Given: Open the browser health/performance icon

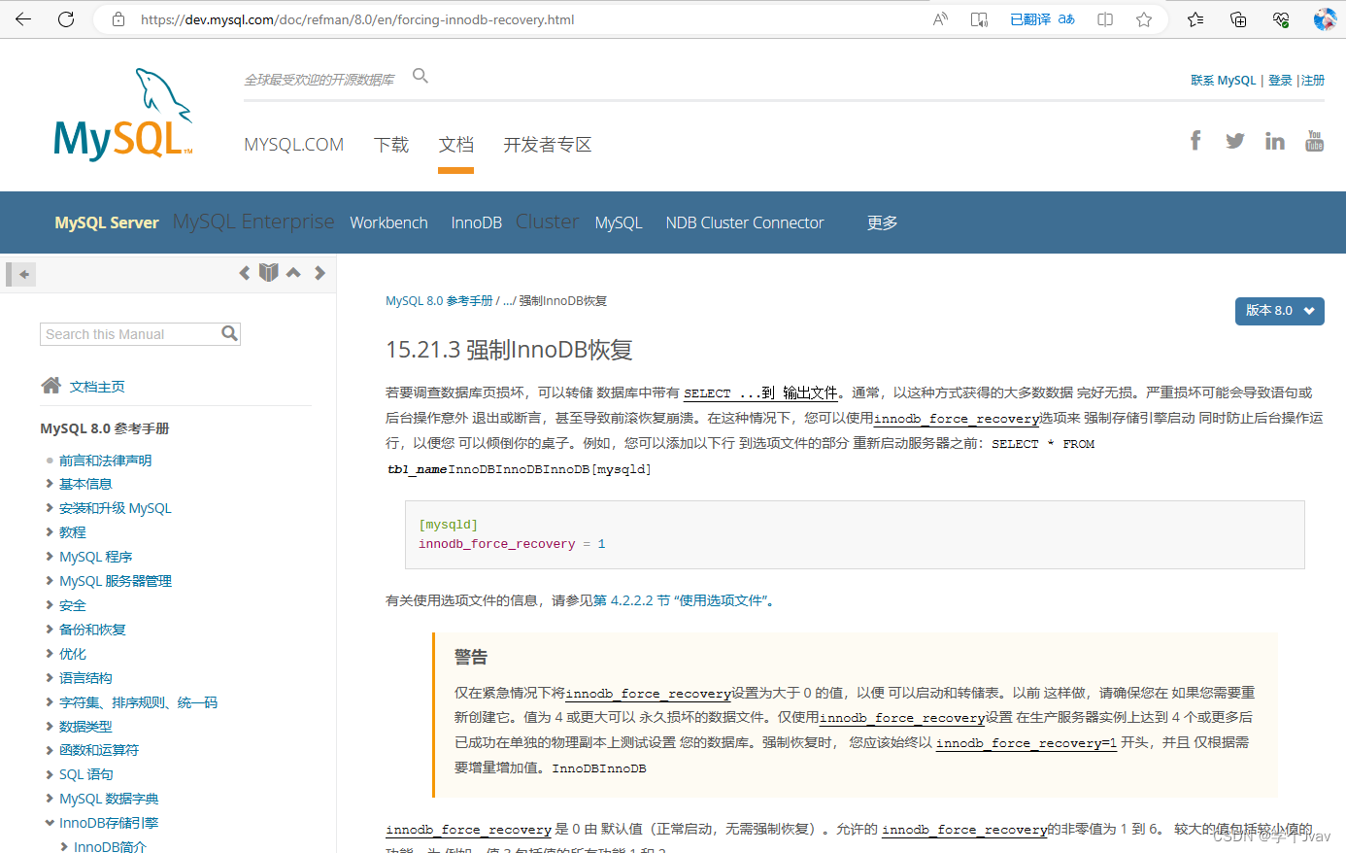Looking at the screenshot, I should [x=1280, y=18].
